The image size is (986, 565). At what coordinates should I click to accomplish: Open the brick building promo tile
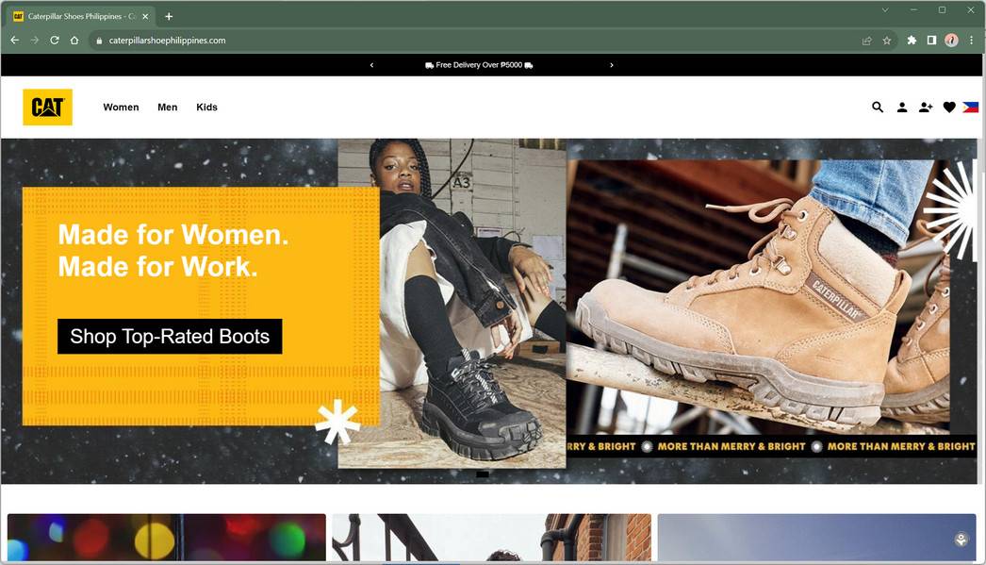[492, 538]
